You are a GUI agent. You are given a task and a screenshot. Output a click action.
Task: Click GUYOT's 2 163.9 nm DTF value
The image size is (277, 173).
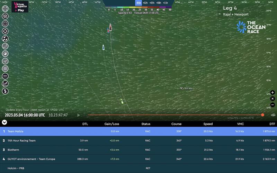tap(269, 159)
